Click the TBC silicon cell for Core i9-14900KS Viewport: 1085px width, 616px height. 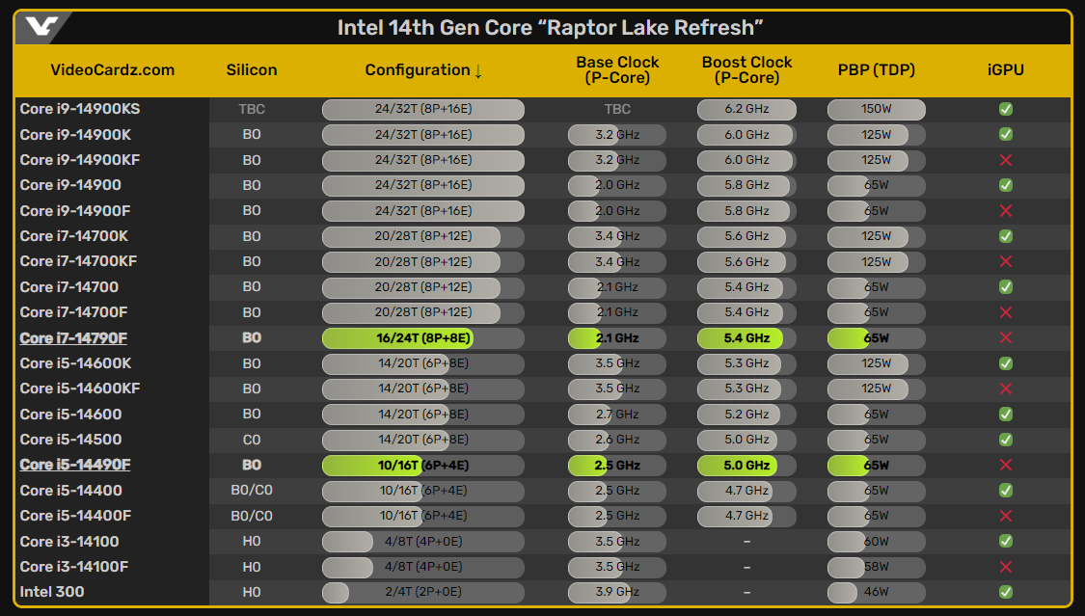click(x=252, y=109)
